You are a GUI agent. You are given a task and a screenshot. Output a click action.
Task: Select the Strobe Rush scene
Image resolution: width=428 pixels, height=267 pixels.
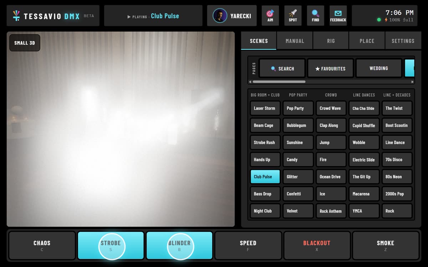tap(265, 142)
